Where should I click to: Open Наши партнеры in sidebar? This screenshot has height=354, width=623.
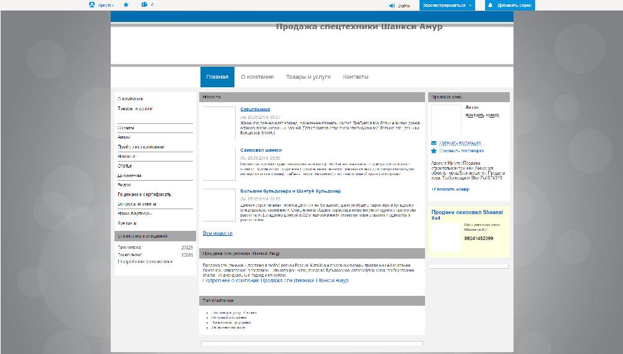[135, 214]
